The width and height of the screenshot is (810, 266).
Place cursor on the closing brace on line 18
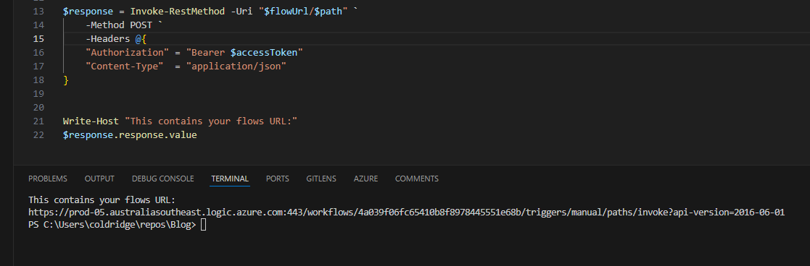65,80
